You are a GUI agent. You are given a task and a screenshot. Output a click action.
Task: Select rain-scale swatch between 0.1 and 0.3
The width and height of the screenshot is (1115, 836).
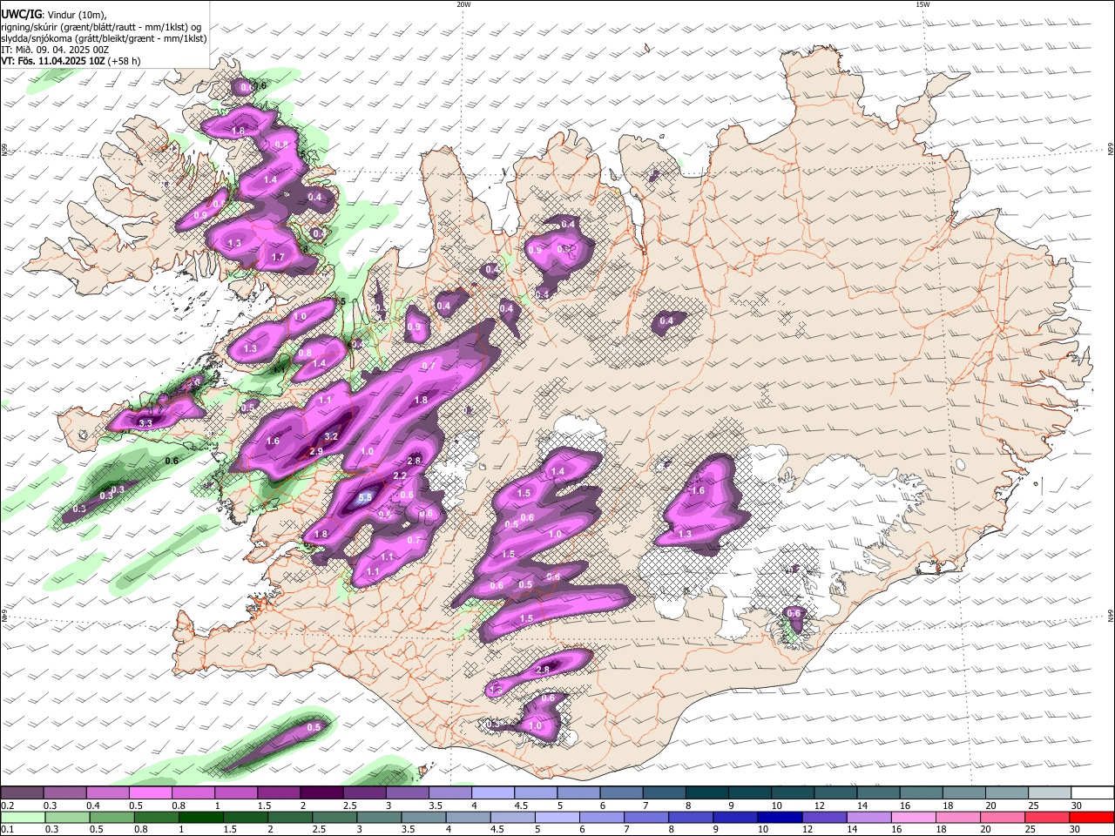click(22, 817)
